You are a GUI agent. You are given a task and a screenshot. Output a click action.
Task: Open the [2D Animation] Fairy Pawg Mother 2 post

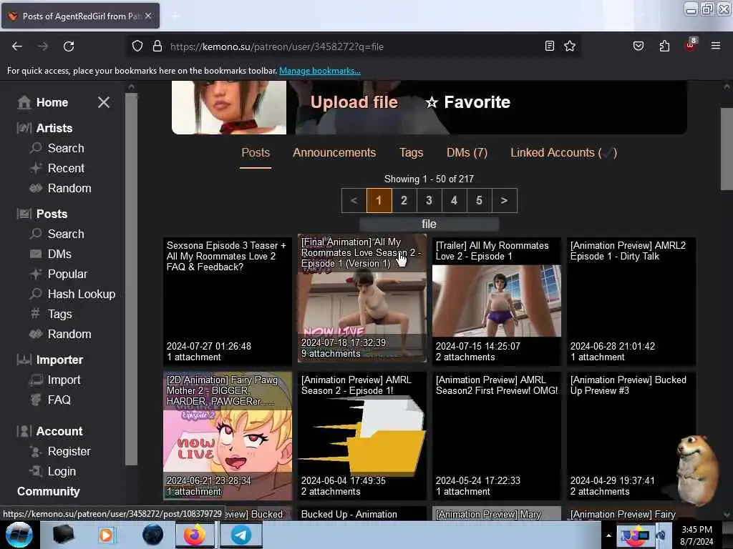[x=228, y=435]
